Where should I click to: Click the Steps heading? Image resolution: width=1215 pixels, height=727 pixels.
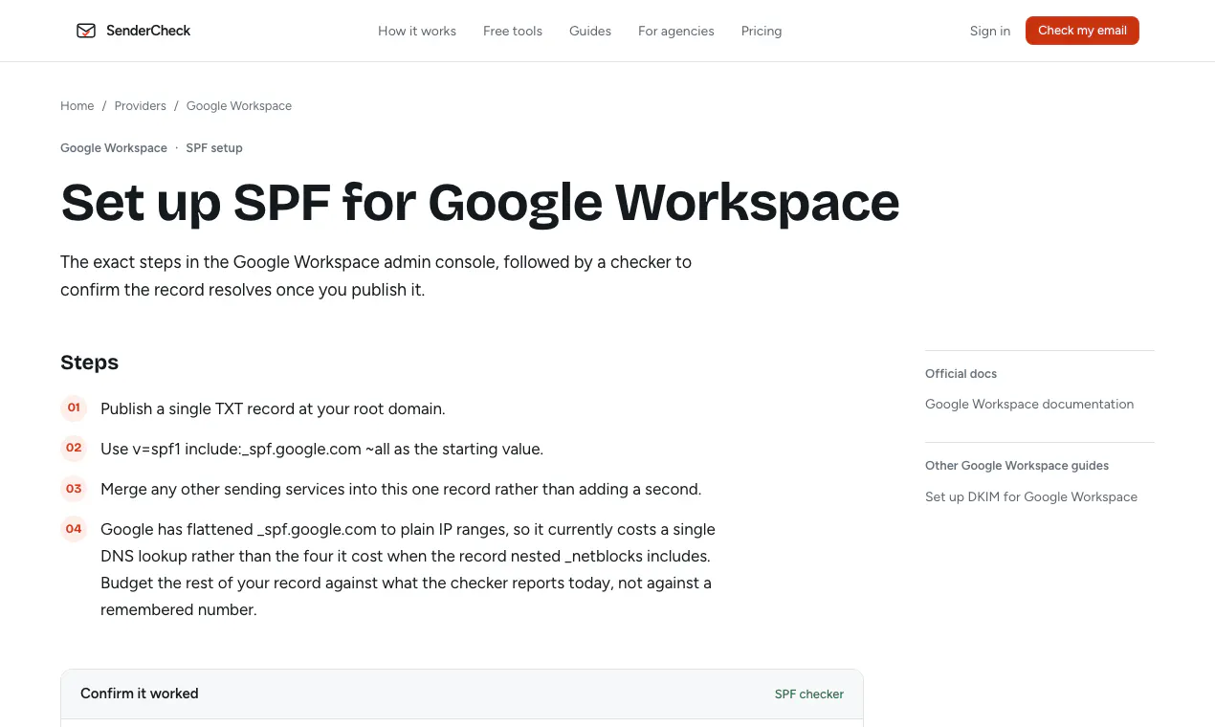pyautogui.click(x=90, y=363)
